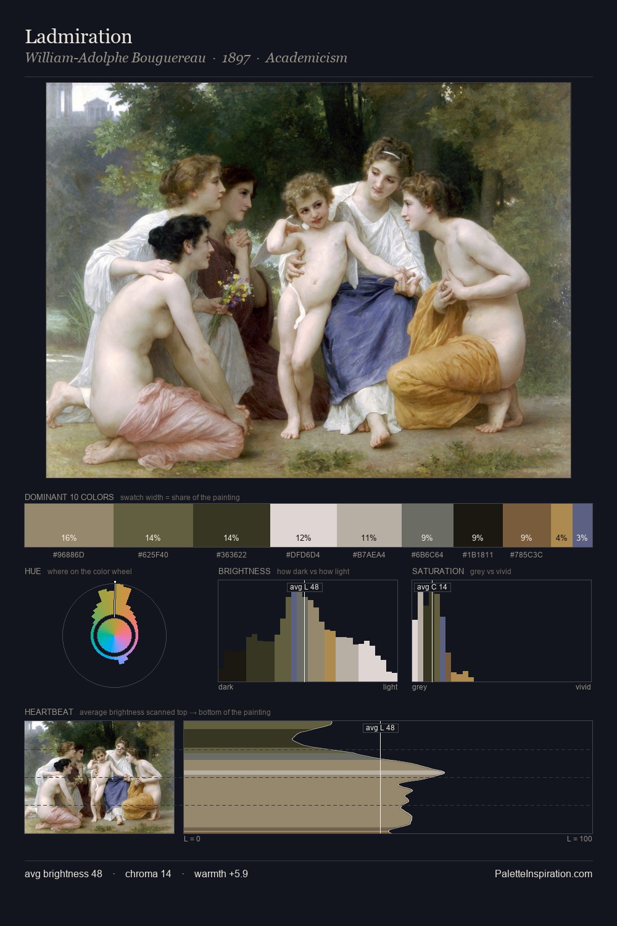Click hex code '#785C3C' label
The height and width of the screenshot is (926, 617).
526,554
